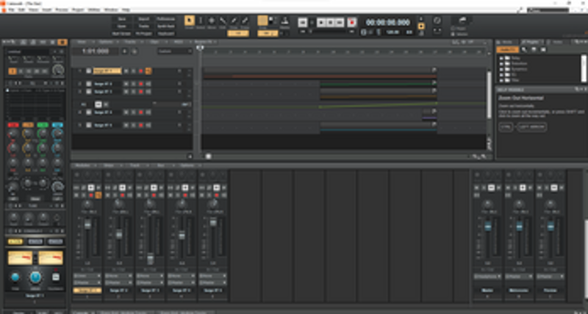Switch to the browser Plugins tab
588x314 pixels.
531,42
